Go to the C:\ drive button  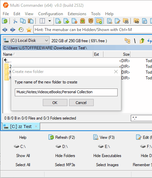(20, 147)
